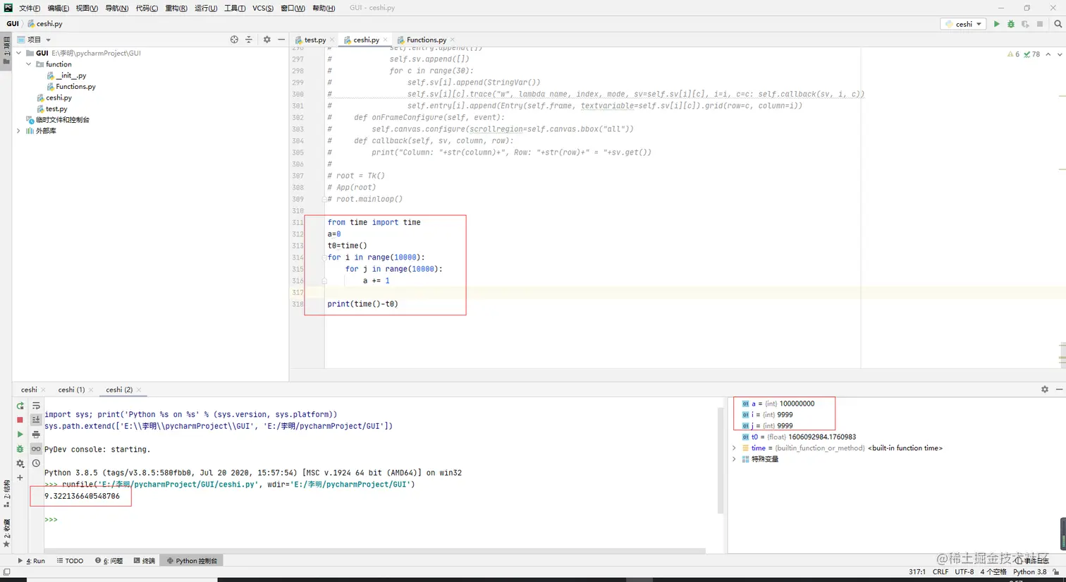1066x582 pixels.
Task: Toggle the 1: 项目 side tool window
Action: pos(6,50)
